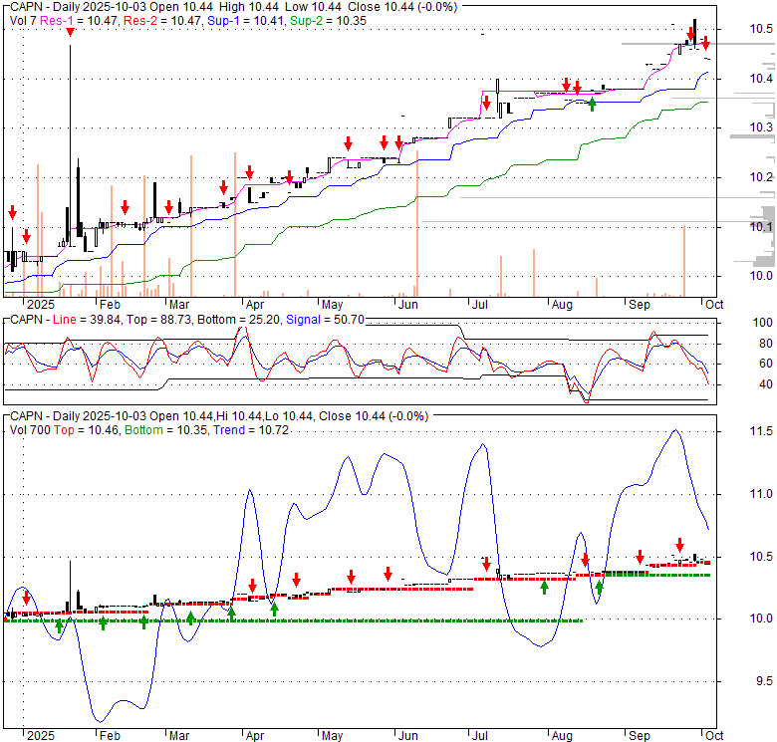Click the 11.5 value on bottom chart price axis
The width and height of the screenshot is (777, 742).
(762, 431)
